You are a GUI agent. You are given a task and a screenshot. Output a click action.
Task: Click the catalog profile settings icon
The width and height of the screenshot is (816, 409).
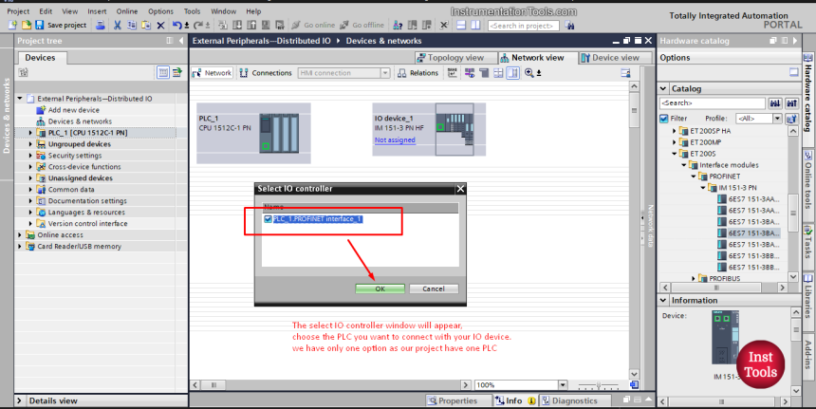point(791,119)
